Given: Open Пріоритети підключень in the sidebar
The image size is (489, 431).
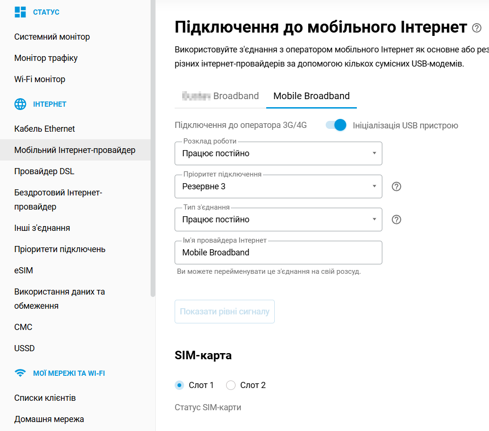Looking at the screenshot, I should coord(60,249).
